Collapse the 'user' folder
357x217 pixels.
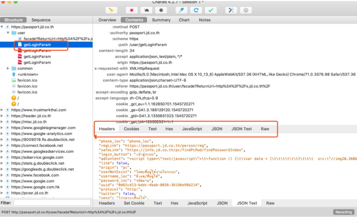pos(8,33)
